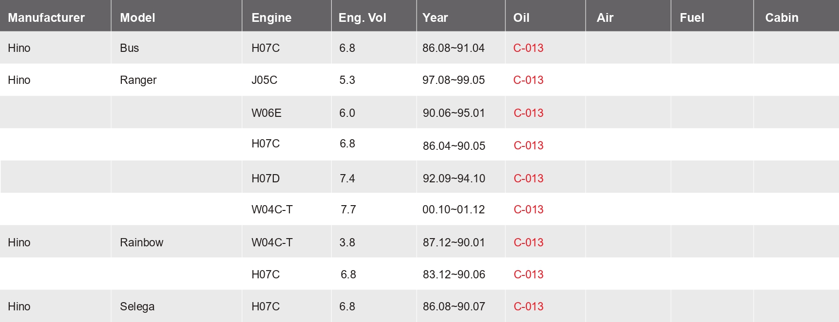Click the Oil column header
839x322 pixels.
521,18
